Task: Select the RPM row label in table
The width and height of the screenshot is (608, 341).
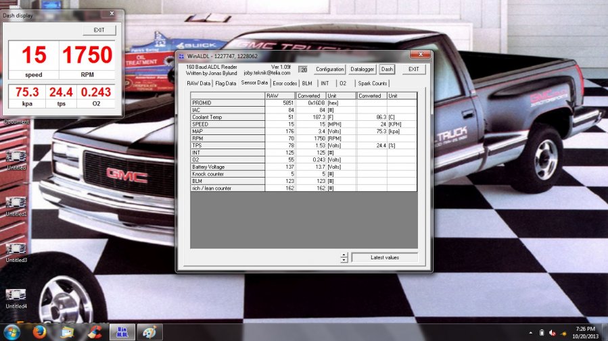Action: (228, 138)
